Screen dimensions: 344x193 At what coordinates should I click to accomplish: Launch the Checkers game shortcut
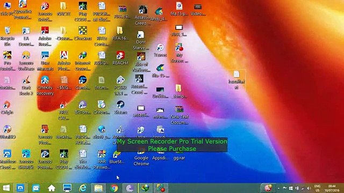click(83, 33)
